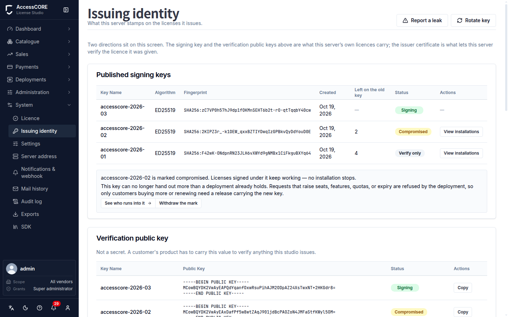
Task: Open the help question-mark icon
Action: 40,308
